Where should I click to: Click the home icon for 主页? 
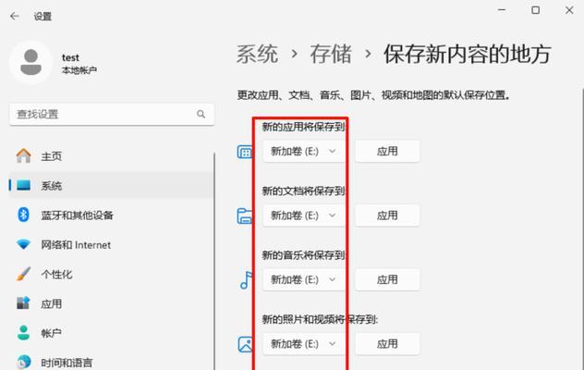coord(23,156)
